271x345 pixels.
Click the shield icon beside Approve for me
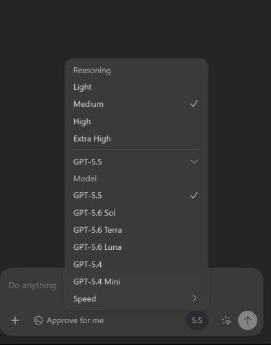38,320
